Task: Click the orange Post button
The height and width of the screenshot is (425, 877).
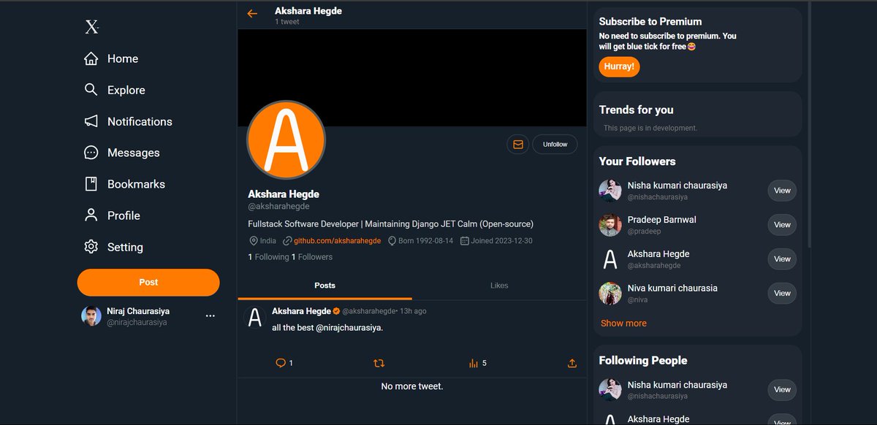Action: click(x=148, y=283)
